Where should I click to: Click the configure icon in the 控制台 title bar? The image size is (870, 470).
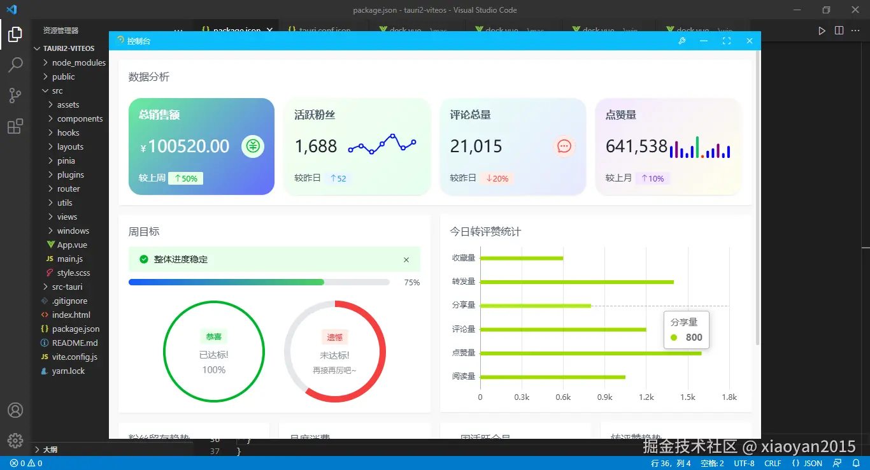coord(681,40)
